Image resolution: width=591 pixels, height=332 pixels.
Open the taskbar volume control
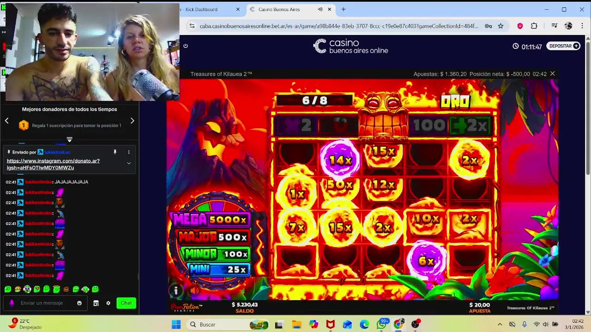coord(545,325)
